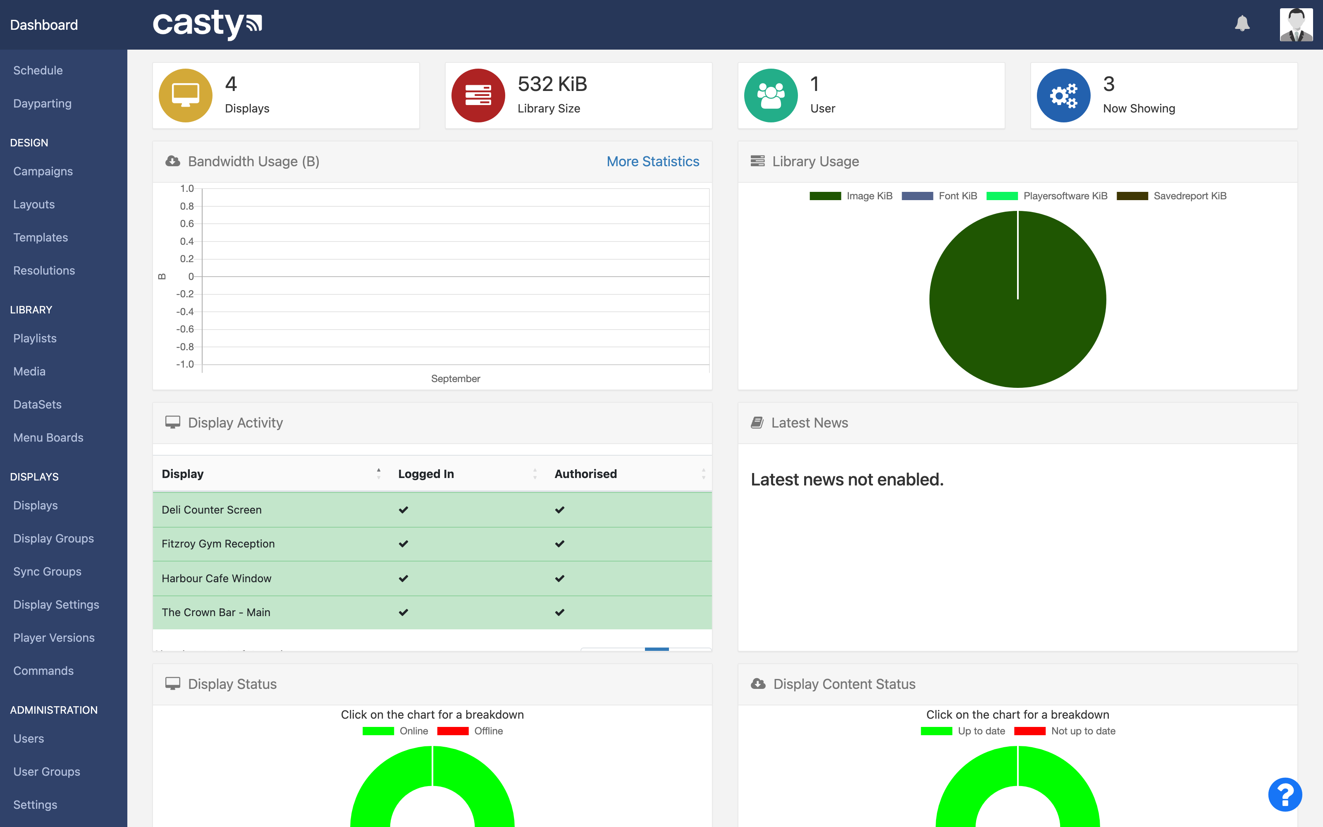Viewport: 1323px width, 827px height.
Task: Open Display Groups in the sidebar
Action: click(53, 538)
